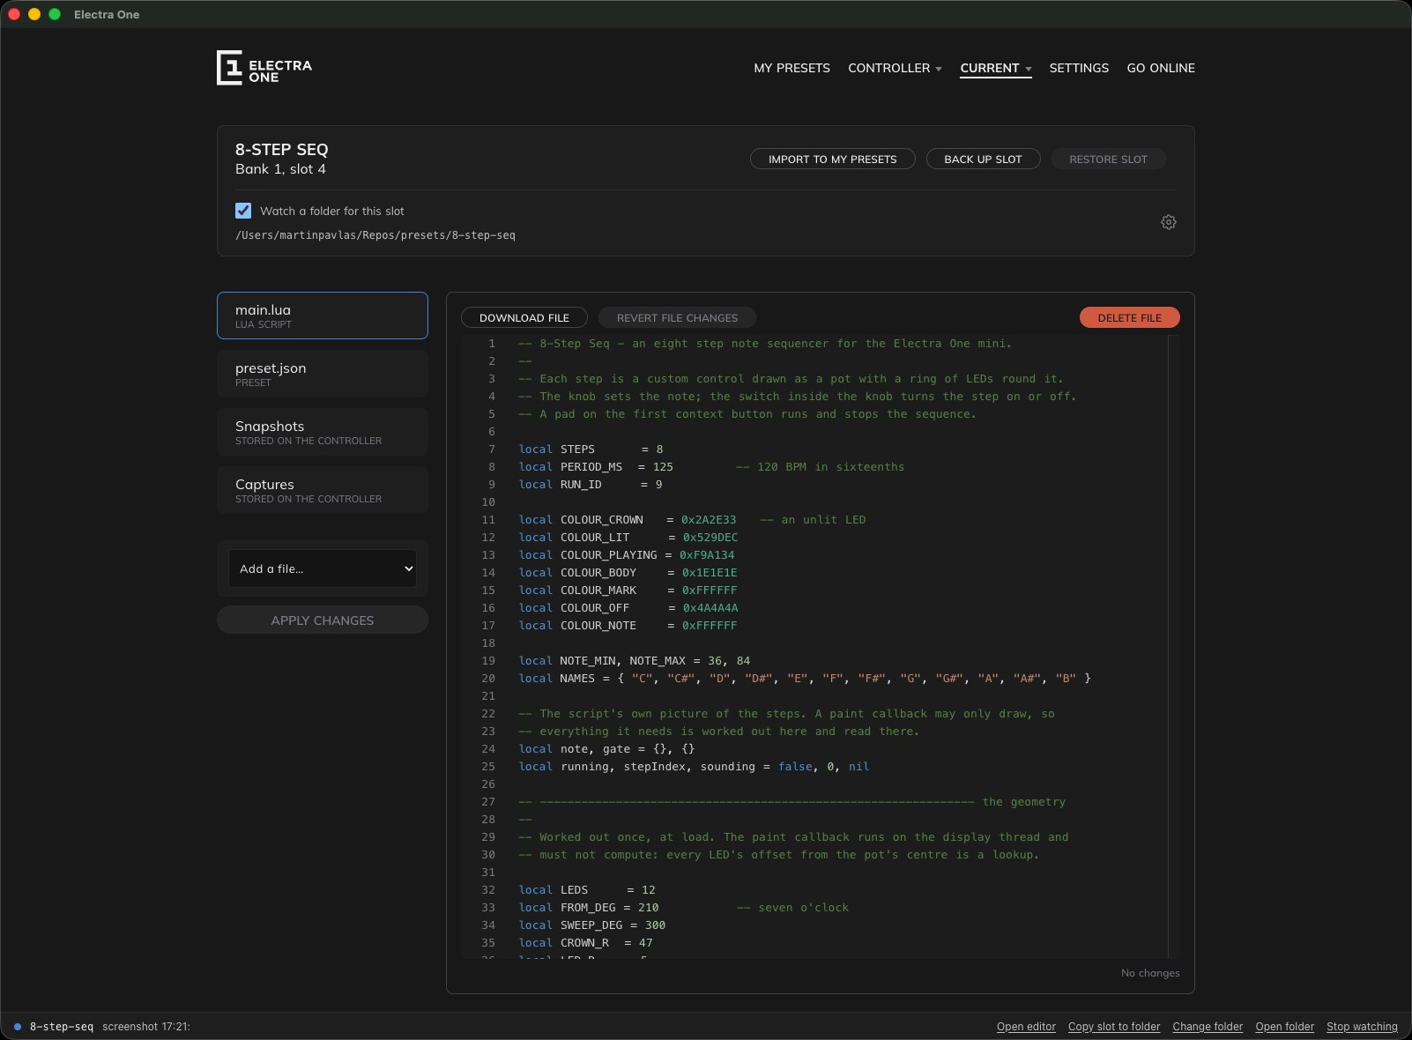Click the 8-step-seq status bar label
1412x1040 pixels.
(x=62, y=1027)
